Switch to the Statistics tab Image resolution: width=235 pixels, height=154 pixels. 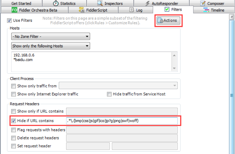click(64, 3)
